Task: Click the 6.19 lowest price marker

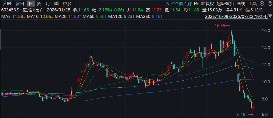Action: tap(241, 114)
